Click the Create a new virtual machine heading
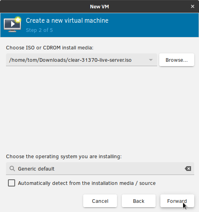The width and height of the screenshot is (199, 212). (x=67, y=21)
